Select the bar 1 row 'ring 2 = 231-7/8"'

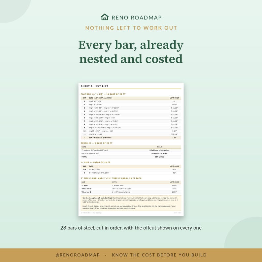pyautogui.click(x=131, y=101)
